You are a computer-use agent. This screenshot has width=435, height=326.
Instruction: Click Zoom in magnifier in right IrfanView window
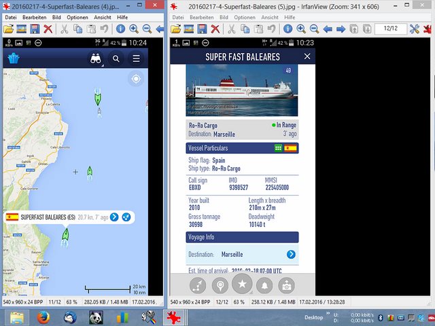click(301, 29)
